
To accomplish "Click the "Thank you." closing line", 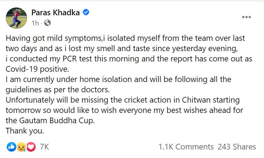I will coord(25,131).
